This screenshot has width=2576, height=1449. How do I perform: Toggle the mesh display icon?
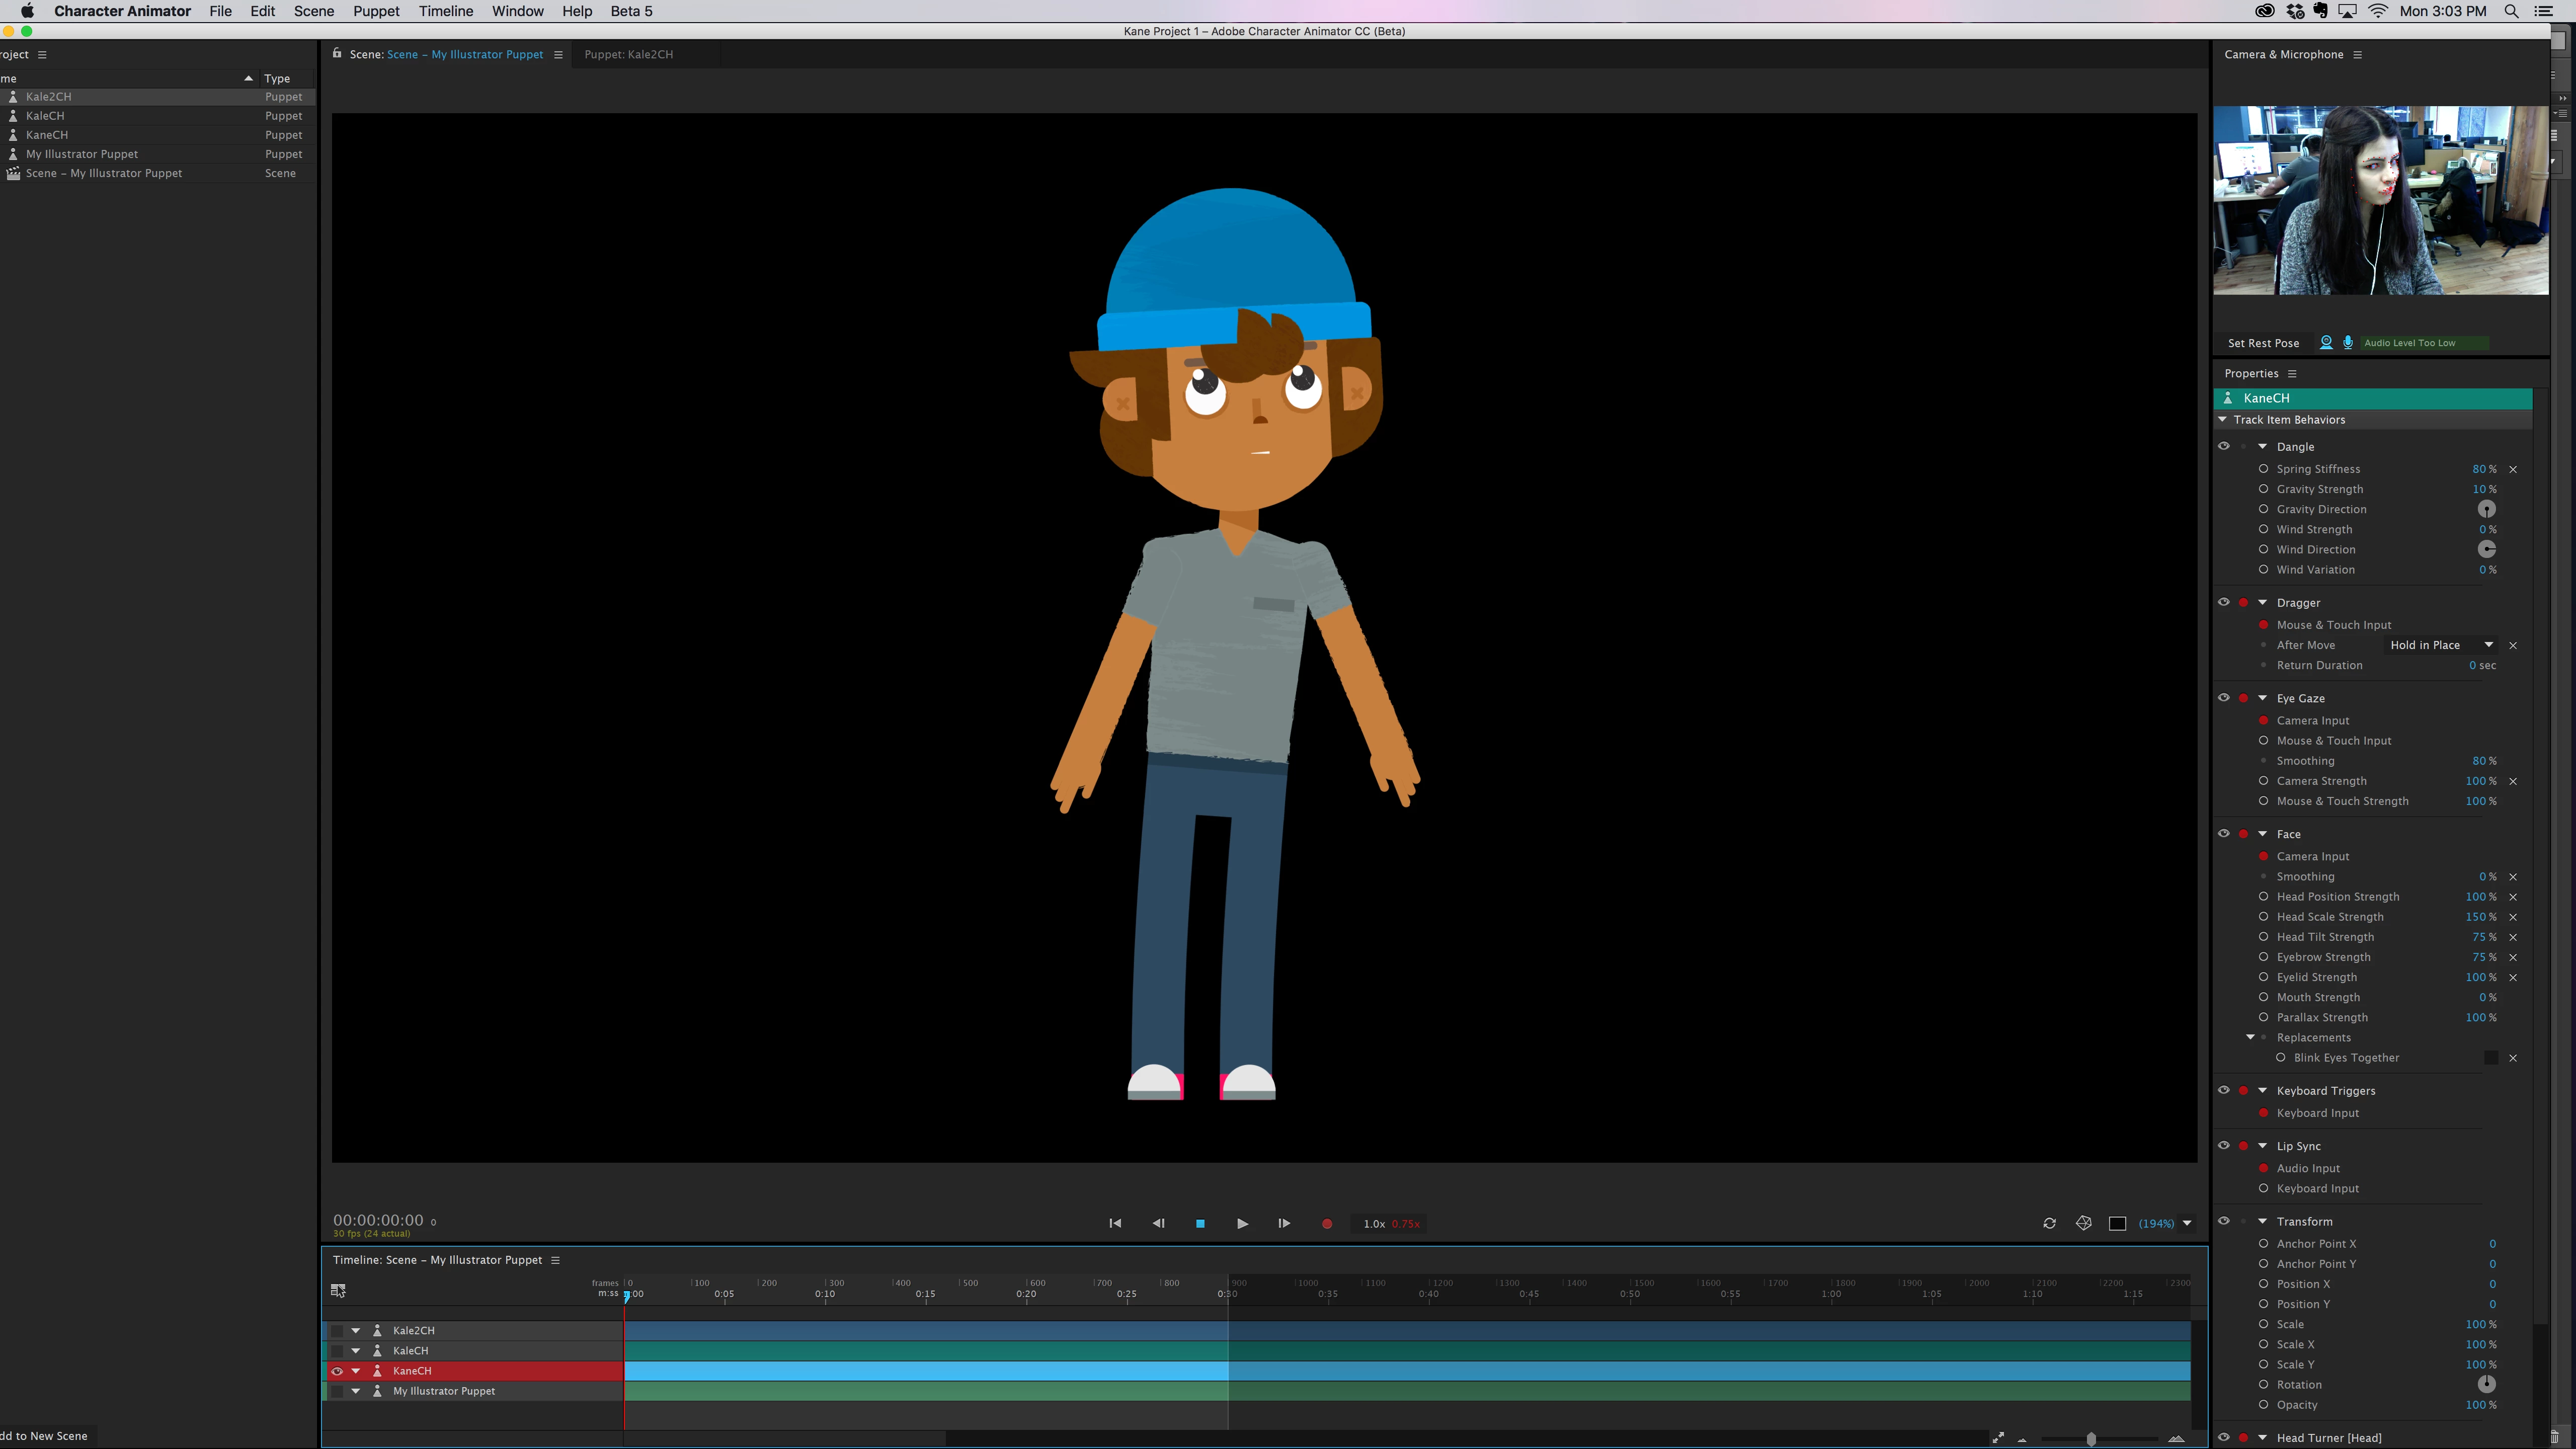pyautogui.click(x=2083, y=1223)
